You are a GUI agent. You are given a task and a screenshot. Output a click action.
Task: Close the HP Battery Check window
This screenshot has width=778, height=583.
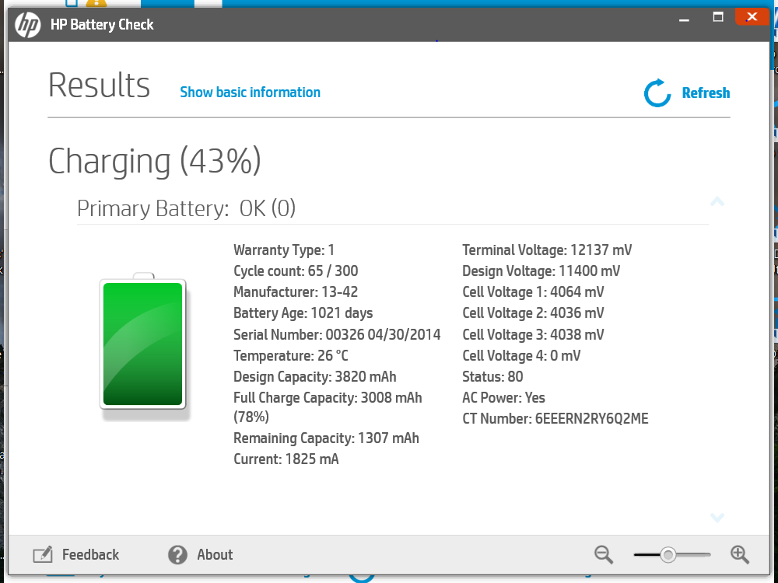tap(752, 17)
